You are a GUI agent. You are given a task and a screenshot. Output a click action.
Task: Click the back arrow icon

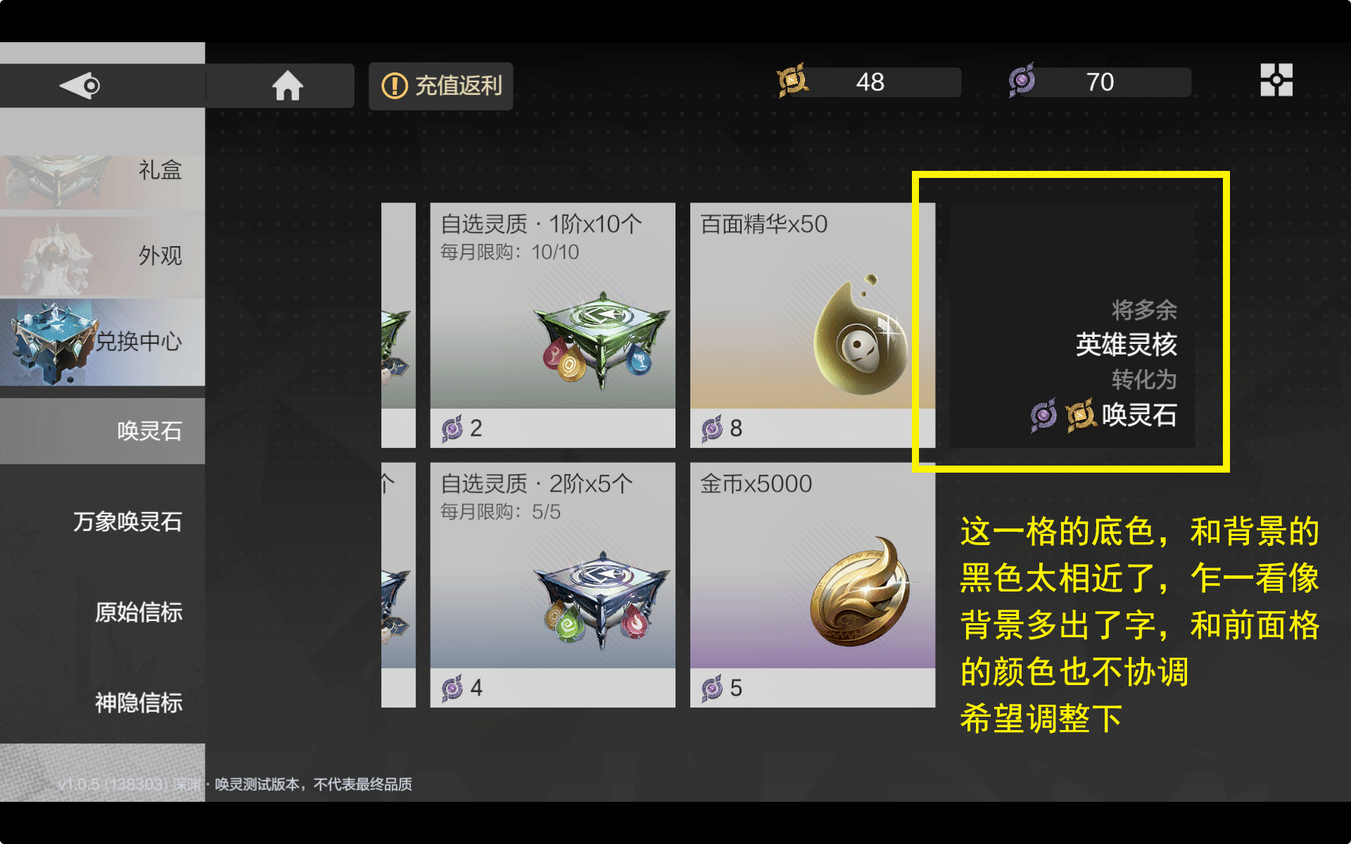point(80,86)
